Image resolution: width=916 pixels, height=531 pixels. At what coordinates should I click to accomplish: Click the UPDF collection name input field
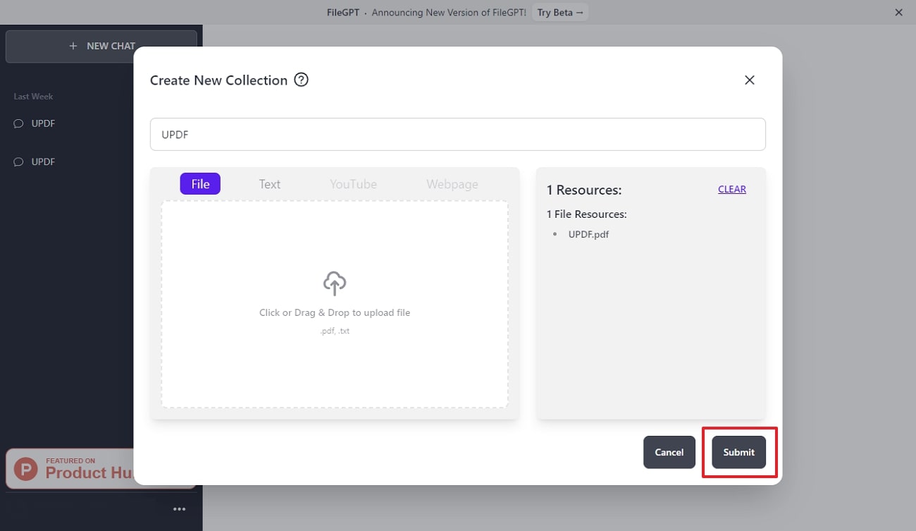pyautogui.click(x=457, y=134)
